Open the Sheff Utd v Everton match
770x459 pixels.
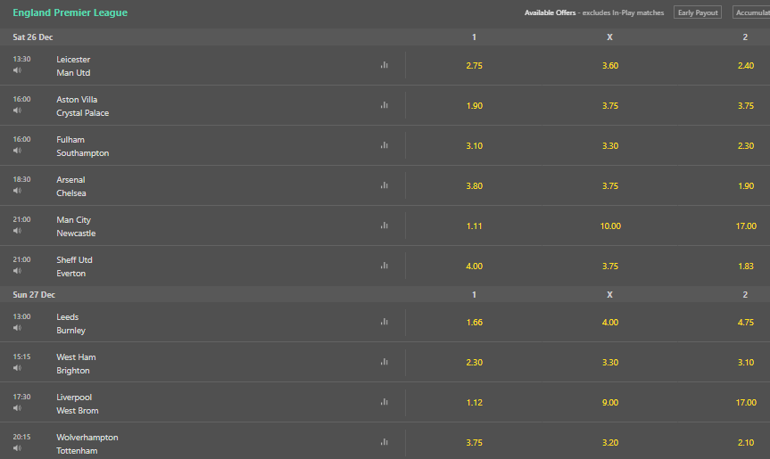tap(74, 266)
